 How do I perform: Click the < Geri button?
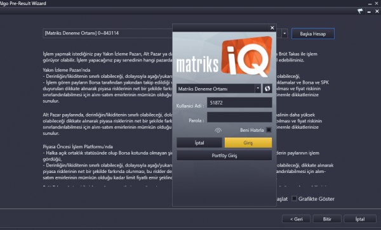point(296,219)
